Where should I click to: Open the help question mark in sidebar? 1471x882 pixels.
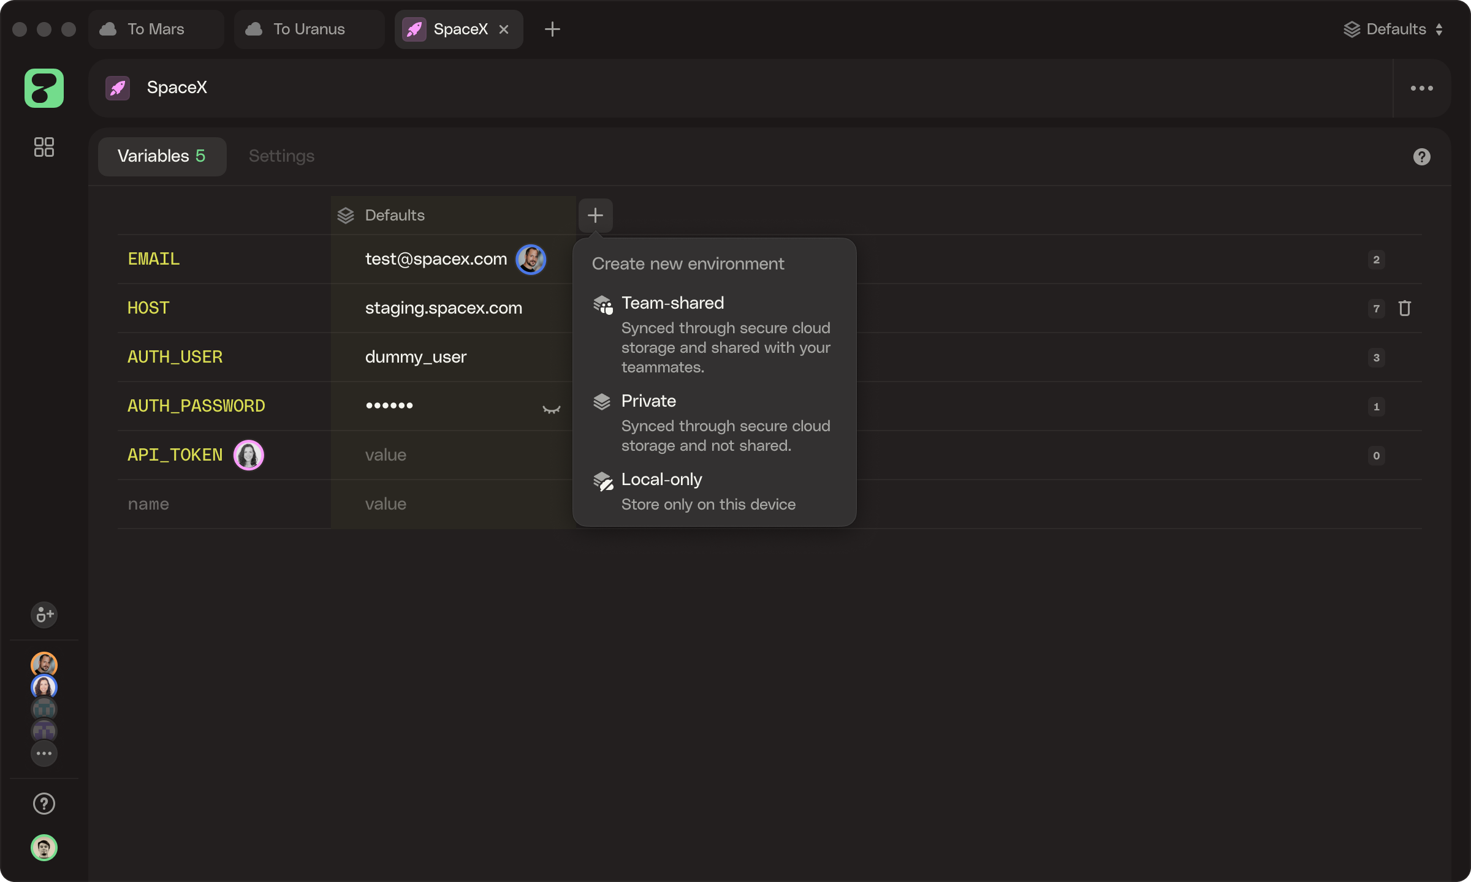pyautogui.click(x=44, y=804)
